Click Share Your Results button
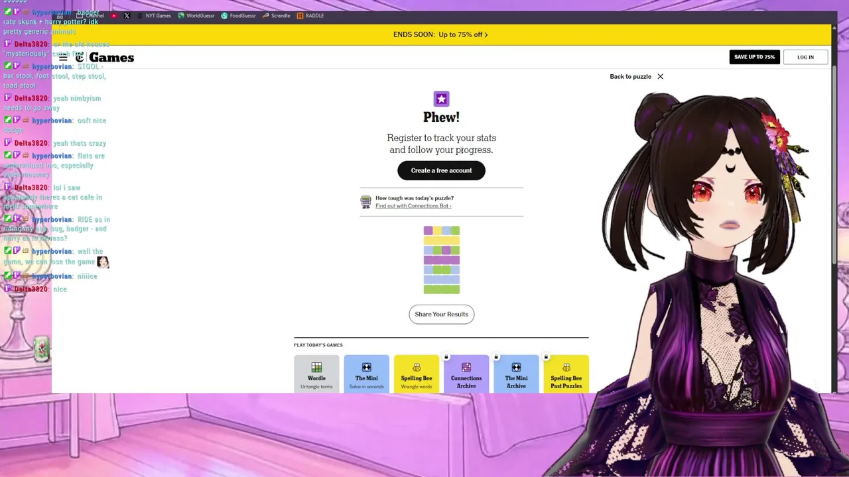Viewport: 849px width, 477px height. [x=441, y=314]
